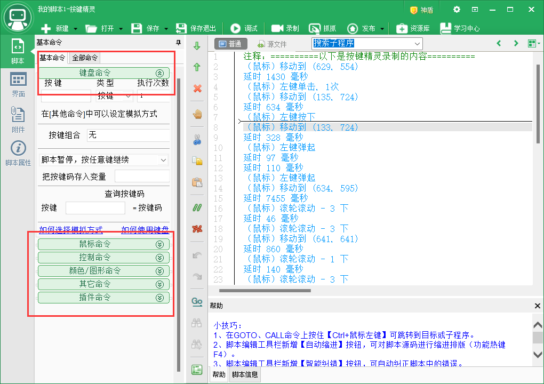Click red crossed uncomment icon
The width and height of the screenshot is (544, 384).
(x=197, y=229)
